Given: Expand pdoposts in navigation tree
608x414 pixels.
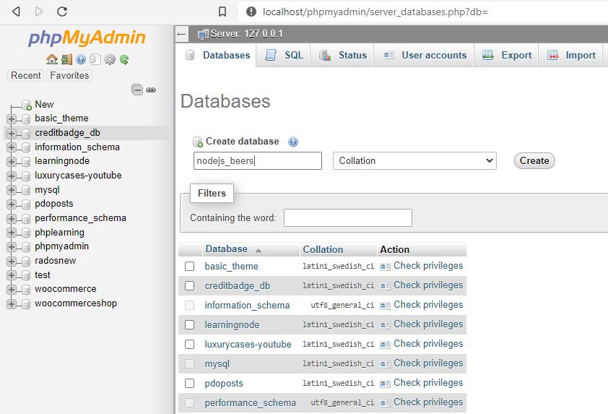Looking at the screenshot, I should pyautogui.click(x=12, y=204).
